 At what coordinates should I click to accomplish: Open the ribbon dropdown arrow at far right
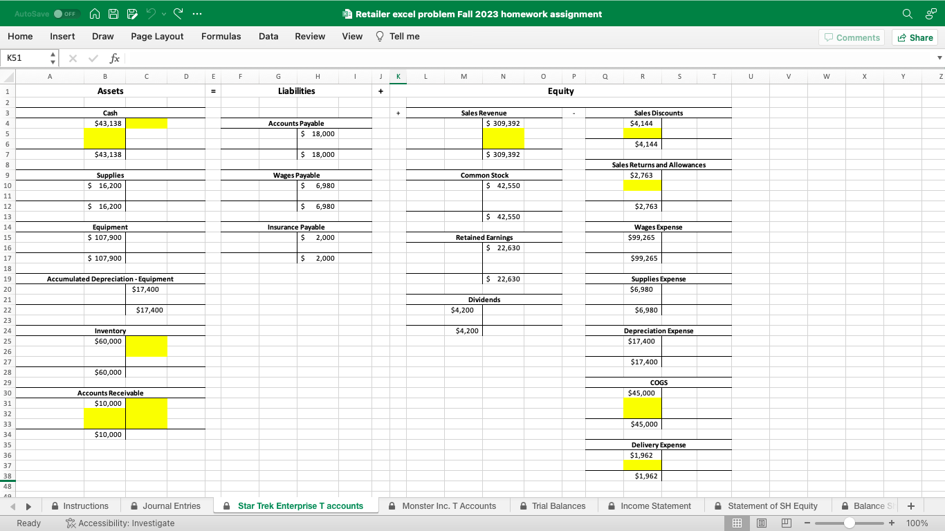pyautogui.click(x=939, y=58)
